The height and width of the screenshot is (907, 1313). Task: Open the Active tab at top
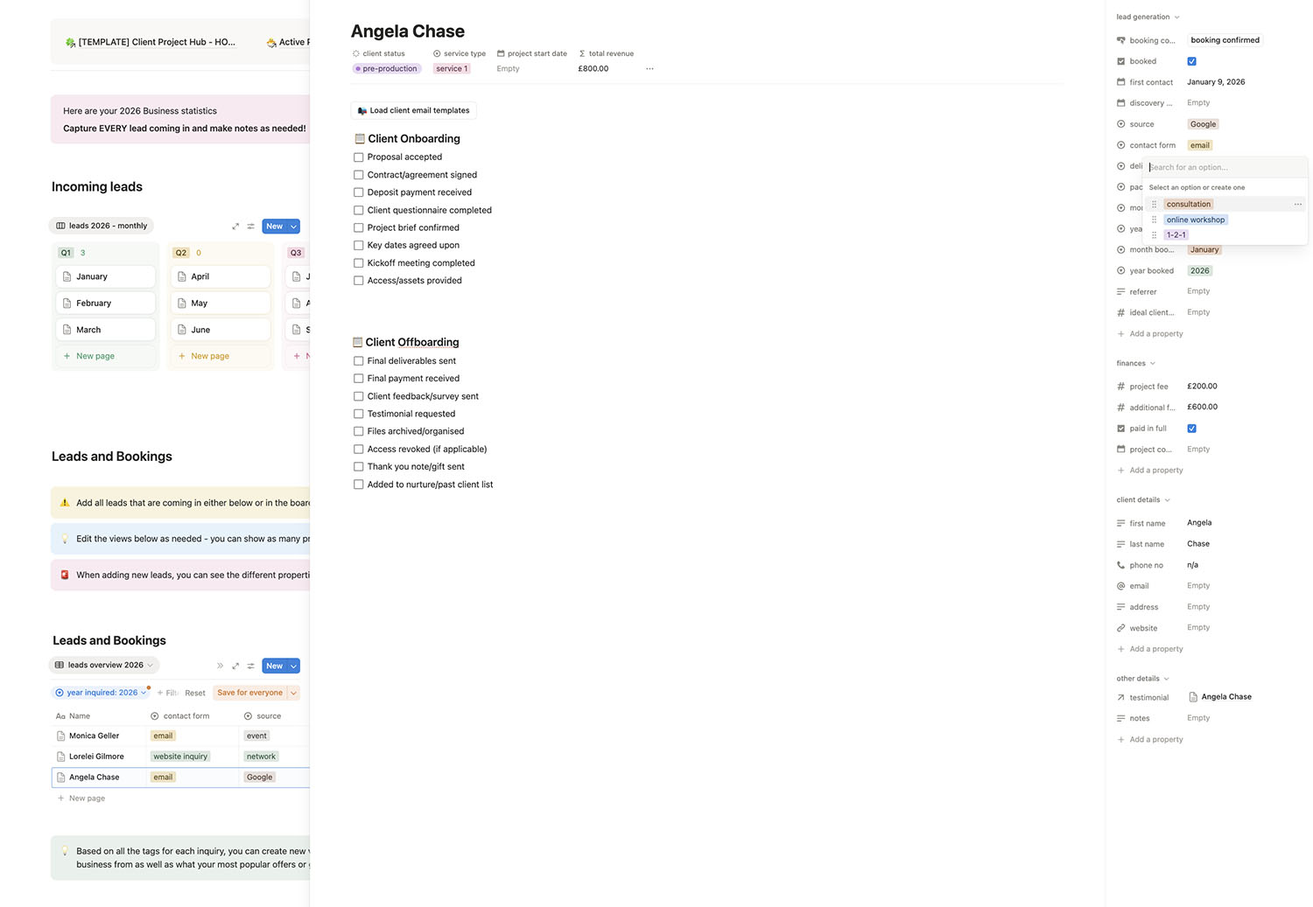click(x=286, y=42)
